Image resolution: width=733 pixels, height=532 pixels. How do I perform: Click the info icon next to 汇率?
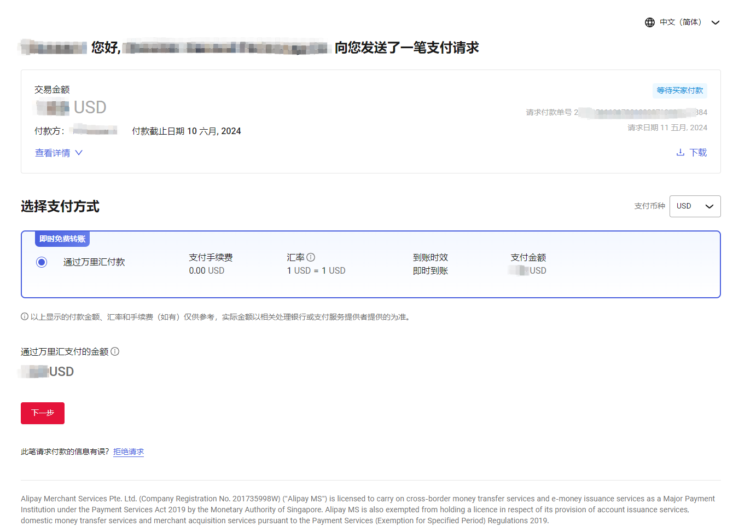tap(311, 257)
